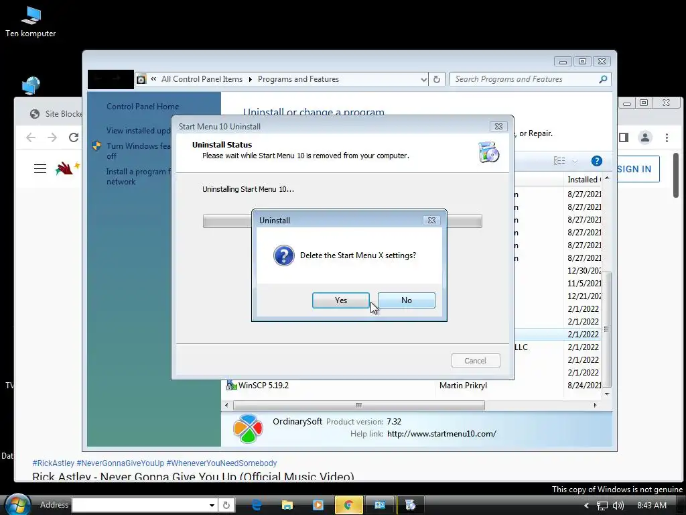Image resolution: width=686 pixels, height=515 pixels.
Task: Focus the Search Programs and Features field
Action: [525, 79]
